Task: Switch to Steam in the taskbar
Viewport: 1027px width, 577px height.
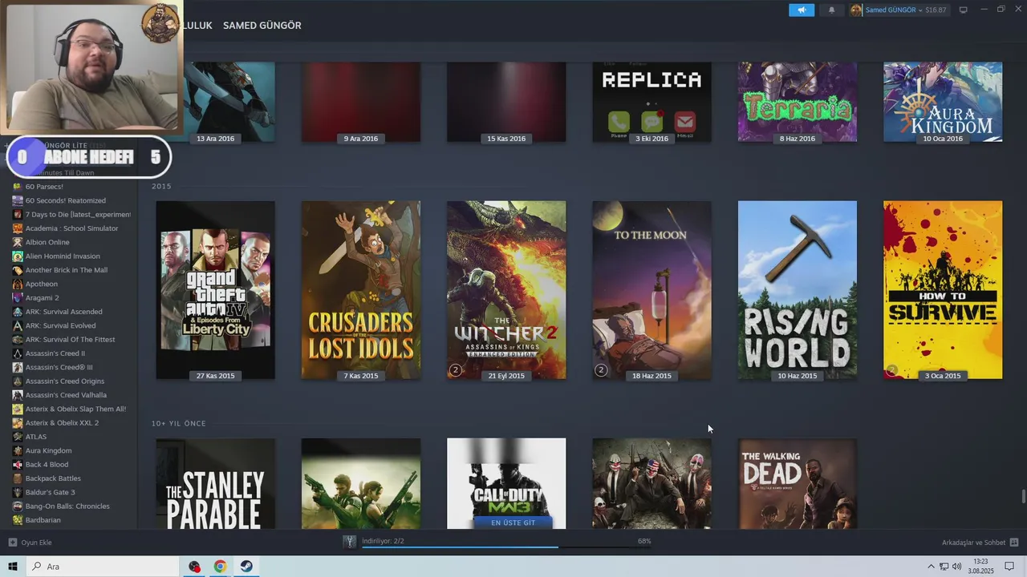Action: [246, 567]
